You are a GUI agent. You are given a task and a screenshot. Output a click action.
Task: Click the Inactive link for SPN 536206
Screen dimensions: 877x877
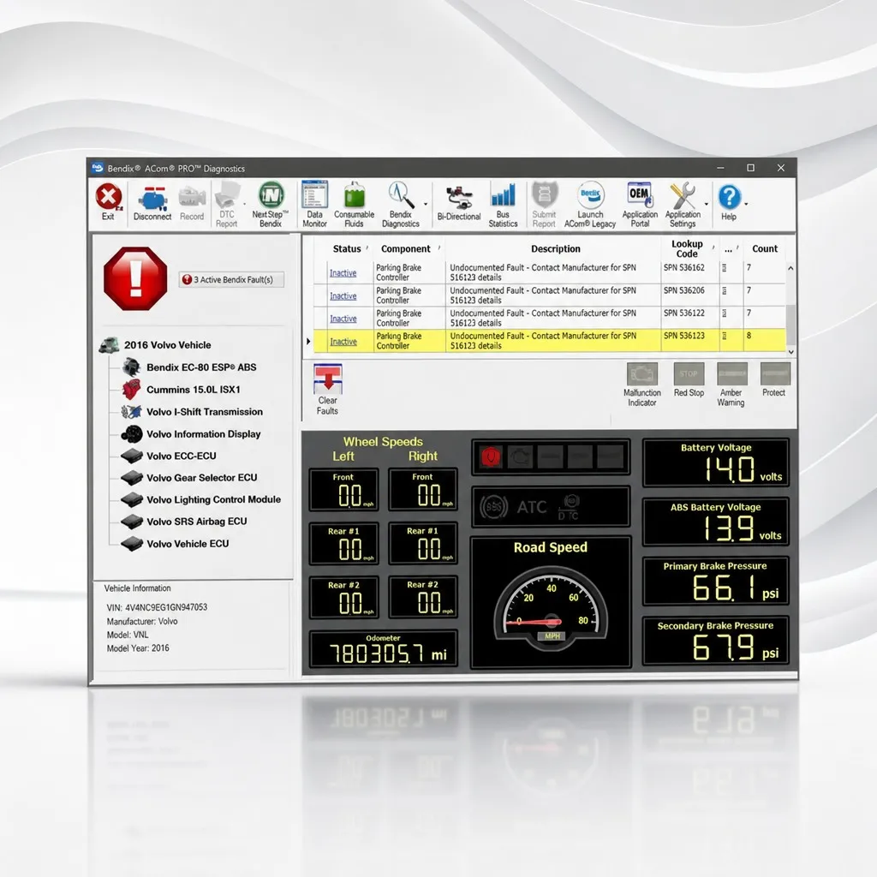tap(343, 295)
